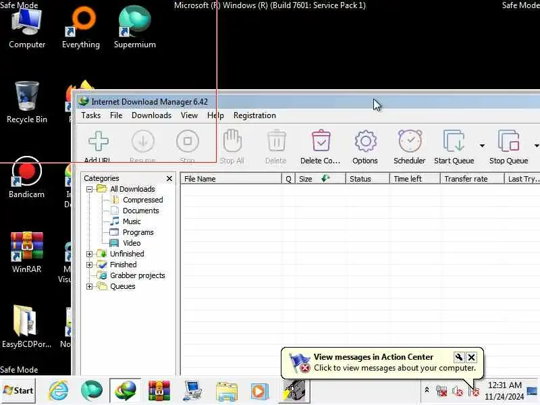
Task: Sort by Status column header
Action: click(x=368, y=179)
